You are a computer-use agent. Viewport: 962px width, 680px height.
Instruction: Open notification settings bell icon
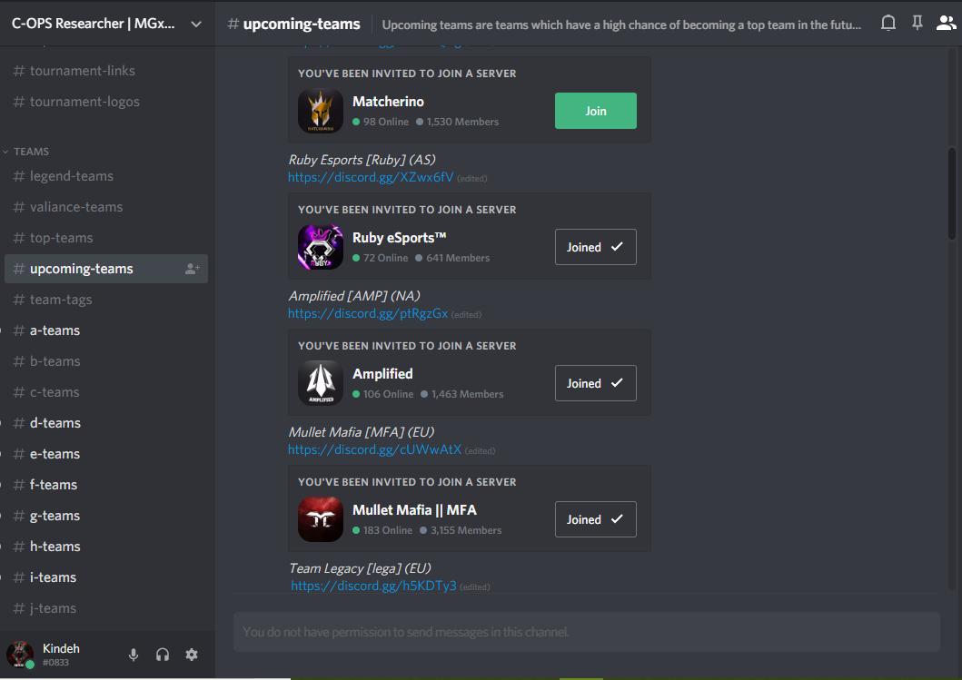click(x=888, y=24)
